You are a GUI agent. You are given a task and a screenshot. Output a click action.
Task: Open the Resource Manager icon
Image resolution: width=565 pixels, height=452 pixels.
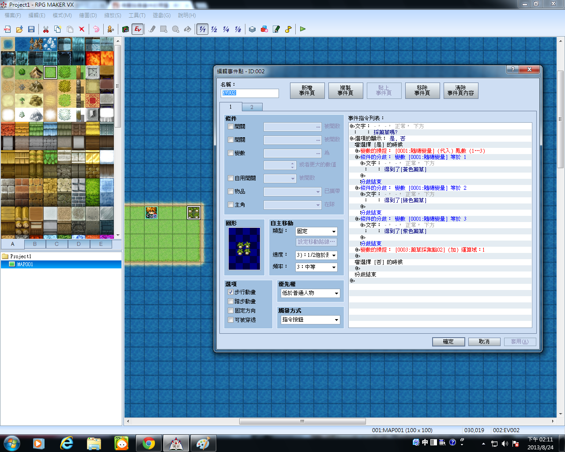264,29
